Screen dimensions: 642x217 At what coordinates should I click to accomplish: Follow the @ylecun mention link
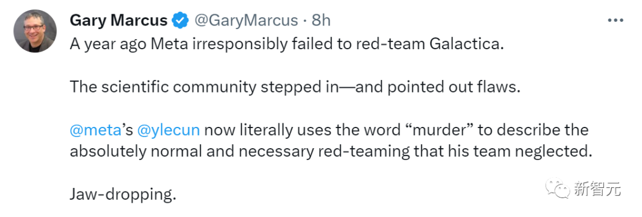point(169,131)
